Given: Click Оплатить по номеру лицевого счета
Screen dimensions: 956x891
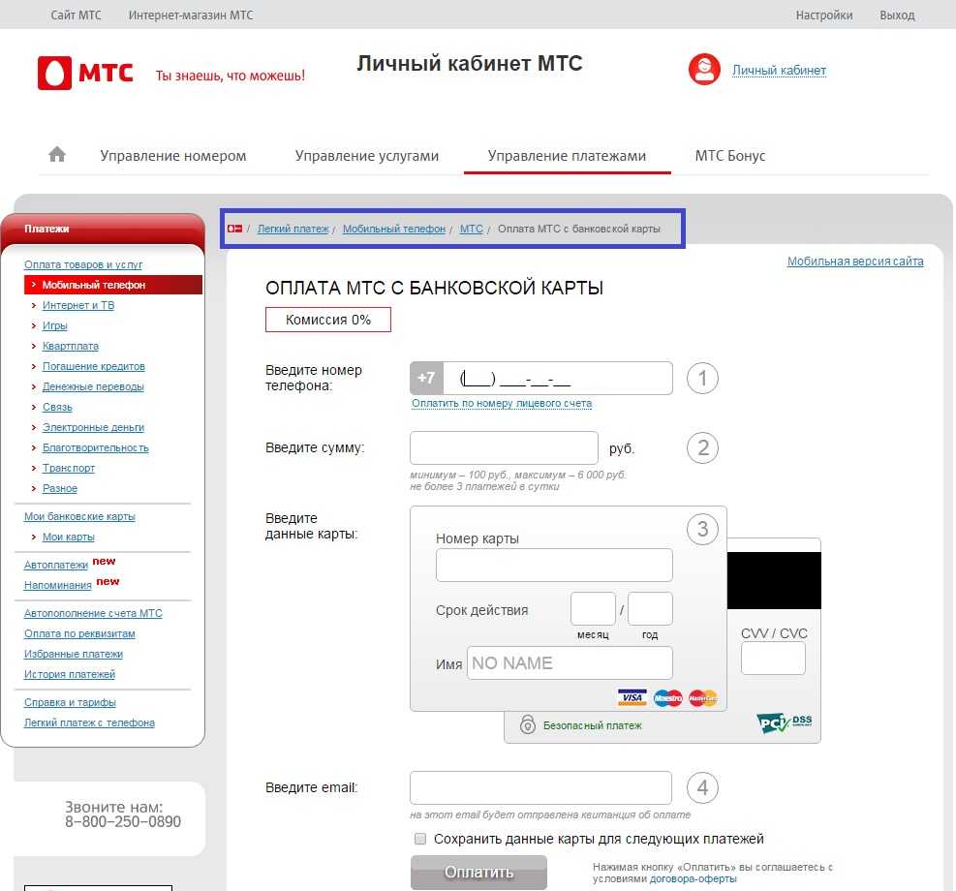Looking at the screenshot, I should 502,404.
